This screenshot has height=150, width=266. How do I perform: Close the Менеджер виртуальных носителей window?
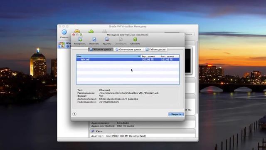click(74, 35)
